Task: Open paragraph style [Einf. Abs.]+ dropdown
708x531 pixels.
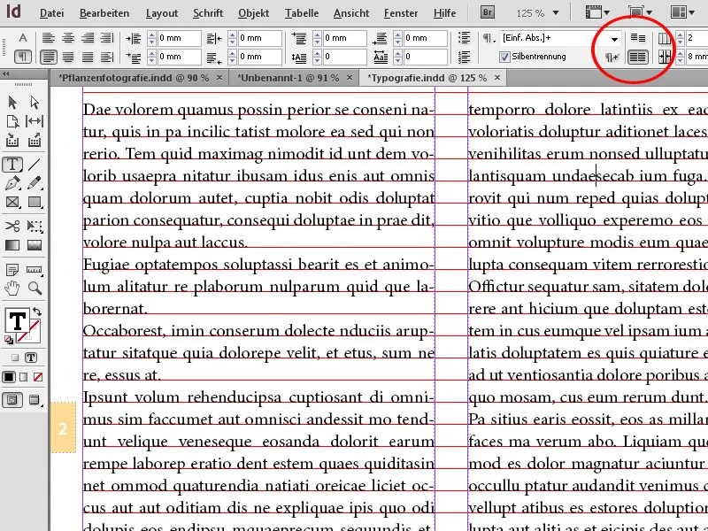Action: click(x=614, y=39)
